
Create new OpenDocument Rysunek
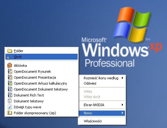41,71
